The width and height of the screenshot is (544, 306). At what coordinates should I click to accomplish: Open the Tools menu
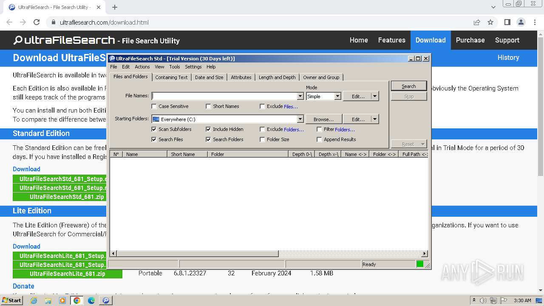pos(174,67)
